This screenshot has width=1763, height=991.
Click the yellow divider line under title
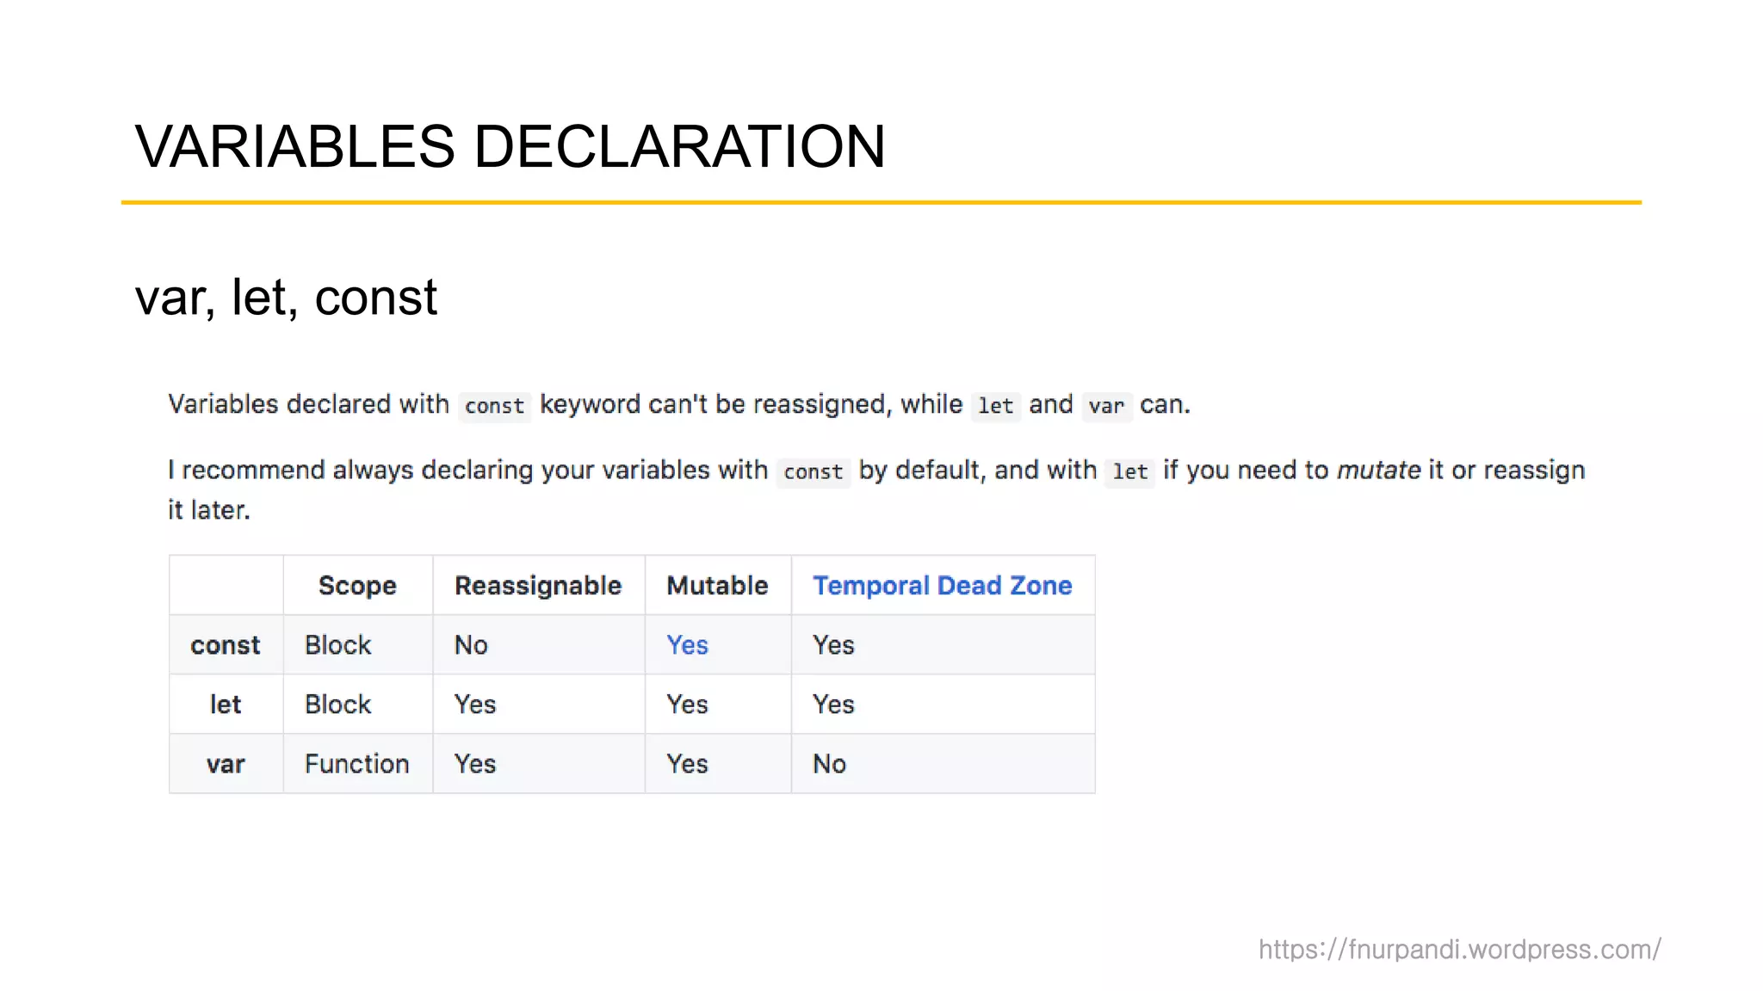[881, 202]
